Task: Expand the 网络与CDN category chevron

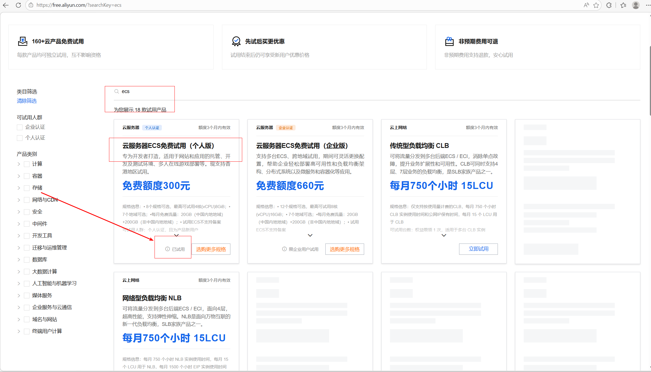Action: 19,200
